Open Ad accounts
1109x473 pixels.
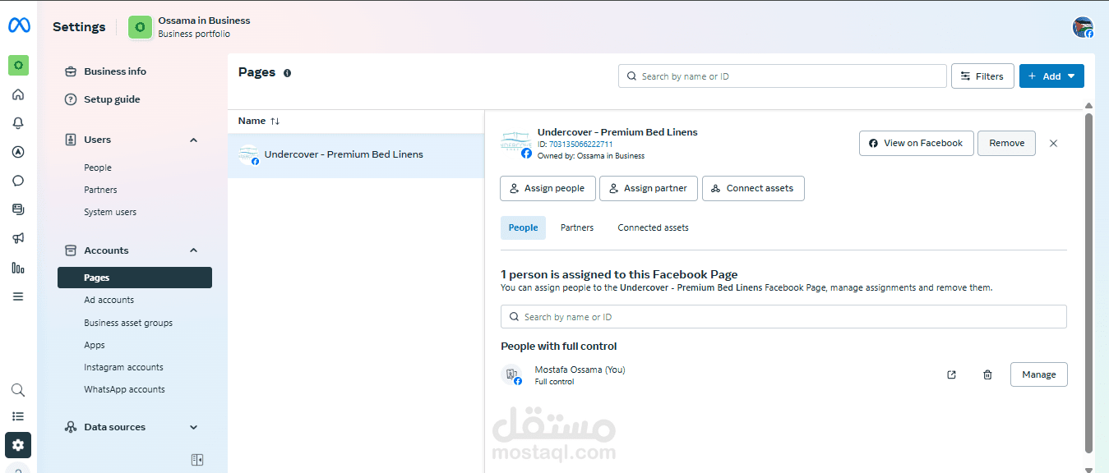[109, 300]
